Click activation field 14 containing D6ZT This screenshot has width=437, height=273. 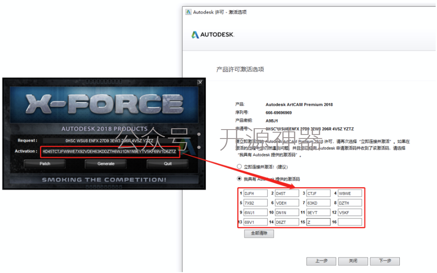287,222
